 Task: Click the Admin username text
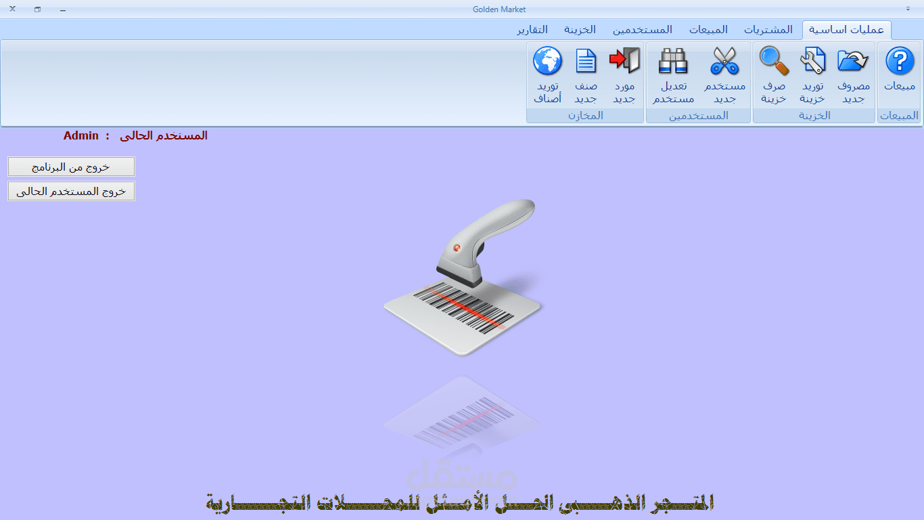81,135
